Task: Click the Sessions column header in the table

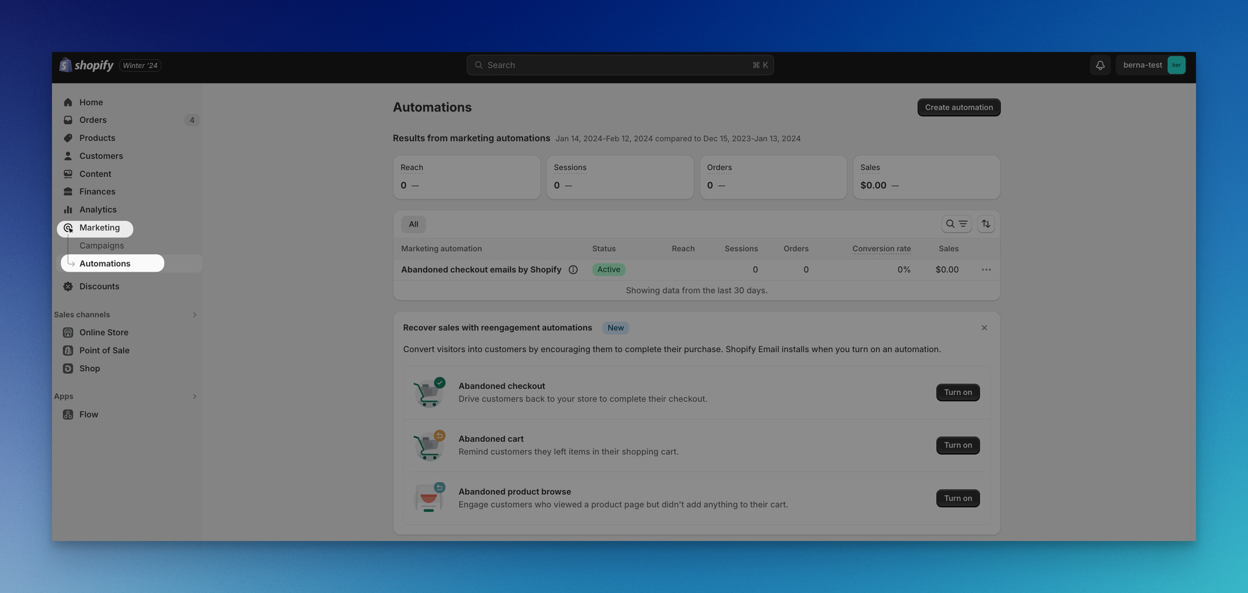Action: (741, 249)
